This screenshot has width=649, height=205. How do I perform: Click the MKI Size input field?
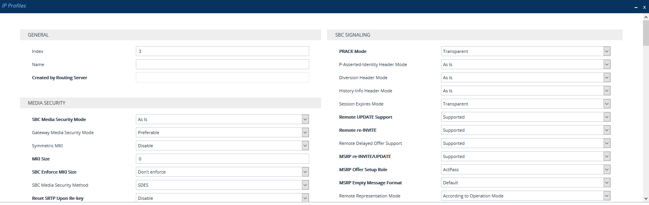point(222,159)
